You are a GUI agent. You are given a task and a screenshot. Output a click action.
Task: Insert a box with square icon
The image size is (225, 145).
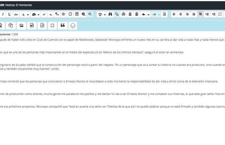52,25
